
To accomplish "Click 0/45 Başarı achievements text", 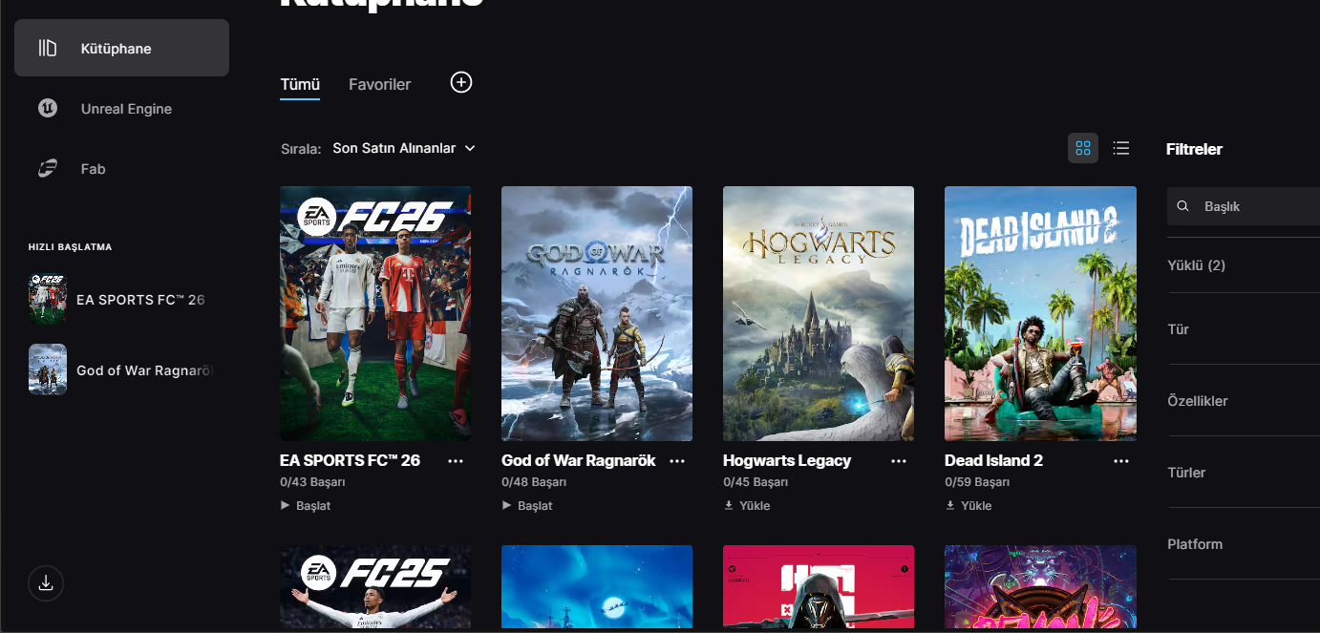I will tap(756, 483).
